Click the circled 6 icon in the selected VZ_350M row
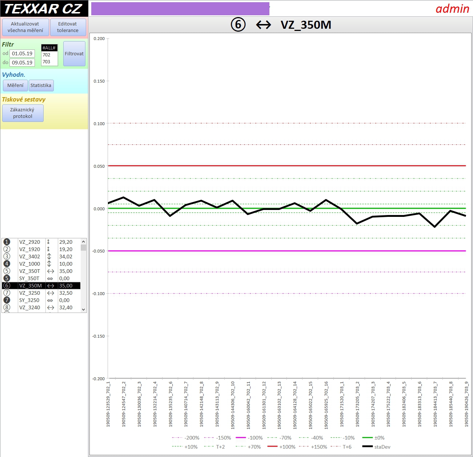The height and width of the screenshot is (457, 473). [x=7, y=286]
